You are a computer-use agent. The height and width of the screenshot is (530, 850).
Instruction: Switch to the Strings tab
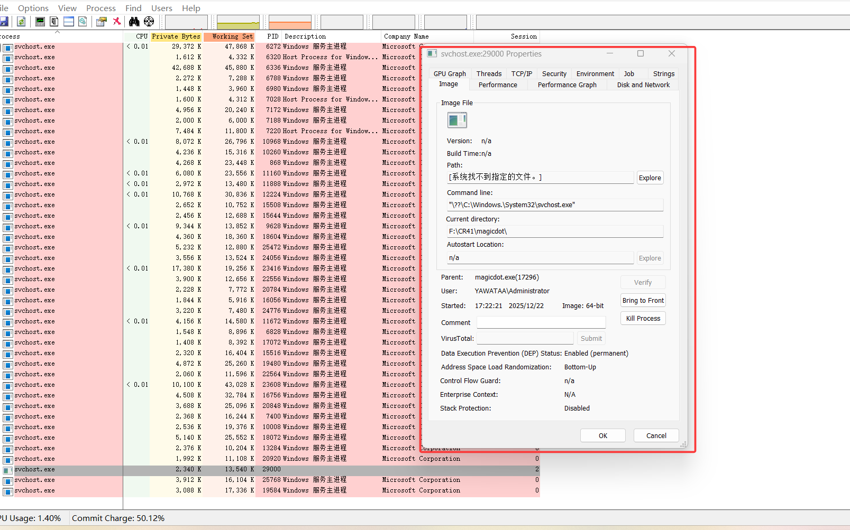(x=664, y=73)
